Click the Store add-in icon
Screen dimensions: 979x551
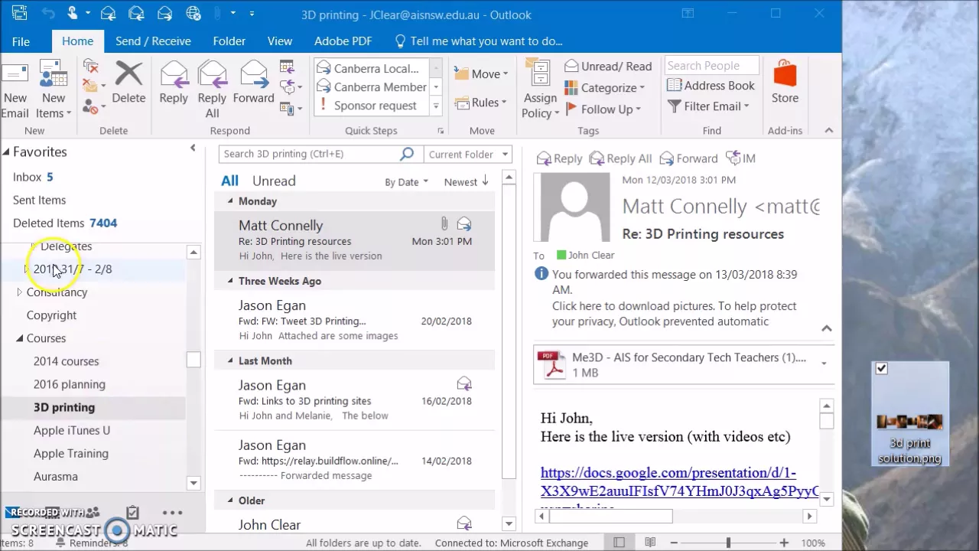pos(785,74)
